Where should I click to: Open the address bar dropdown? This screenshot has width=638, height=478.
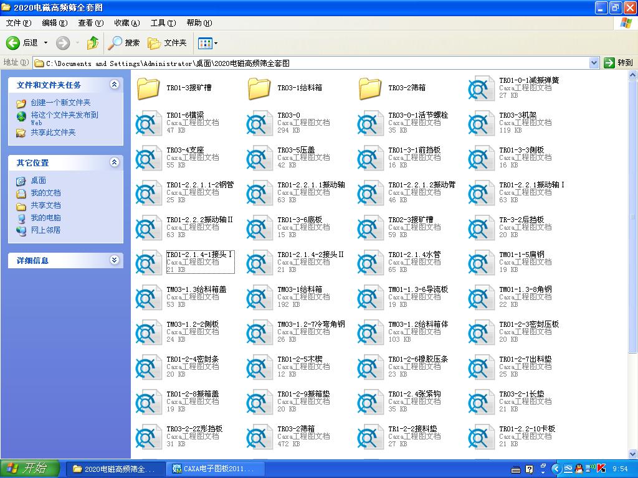click(594, 62)
